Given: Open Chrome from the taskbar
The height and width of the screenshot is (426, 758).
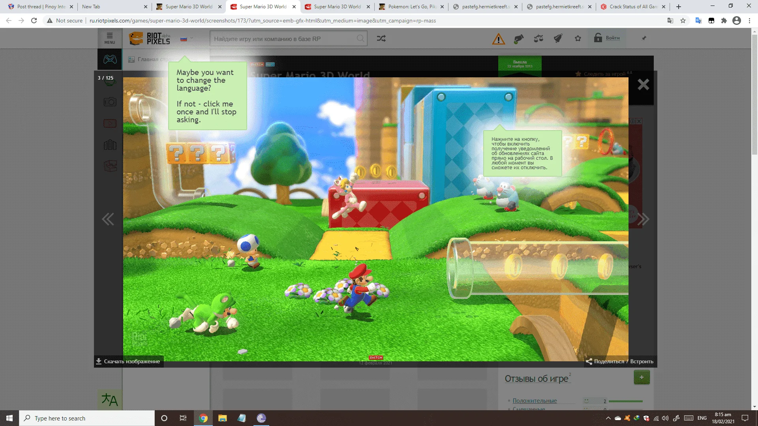Looking at the screenshot, I should (203, 418).
